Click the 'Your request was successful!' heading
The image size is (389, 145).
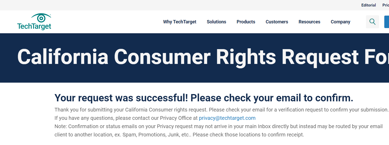(x=204, y=98)
